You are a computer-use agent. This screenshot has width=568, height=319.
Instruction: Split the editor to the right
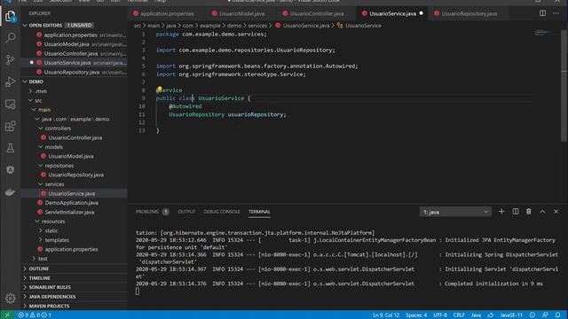click(542, 13)
